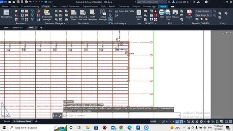Open Windows Start menu

pyautogui.click(x=4, y=128)
